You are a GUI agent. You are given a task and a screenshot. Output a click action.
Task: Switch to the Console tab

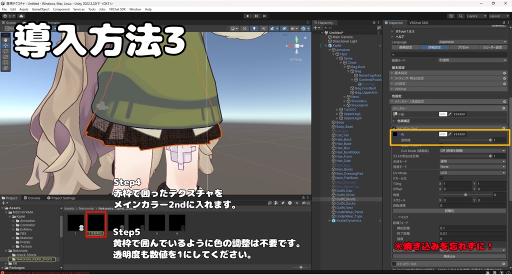click(x=32, y=198)
